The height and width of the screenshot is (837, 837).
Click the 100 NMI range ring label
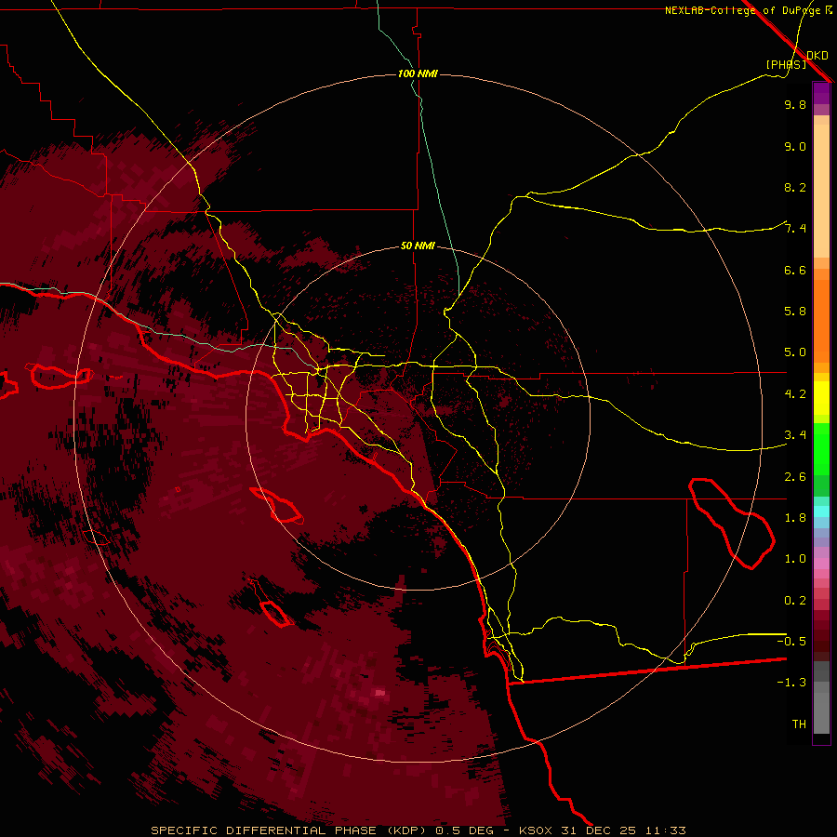coord(418,73)
